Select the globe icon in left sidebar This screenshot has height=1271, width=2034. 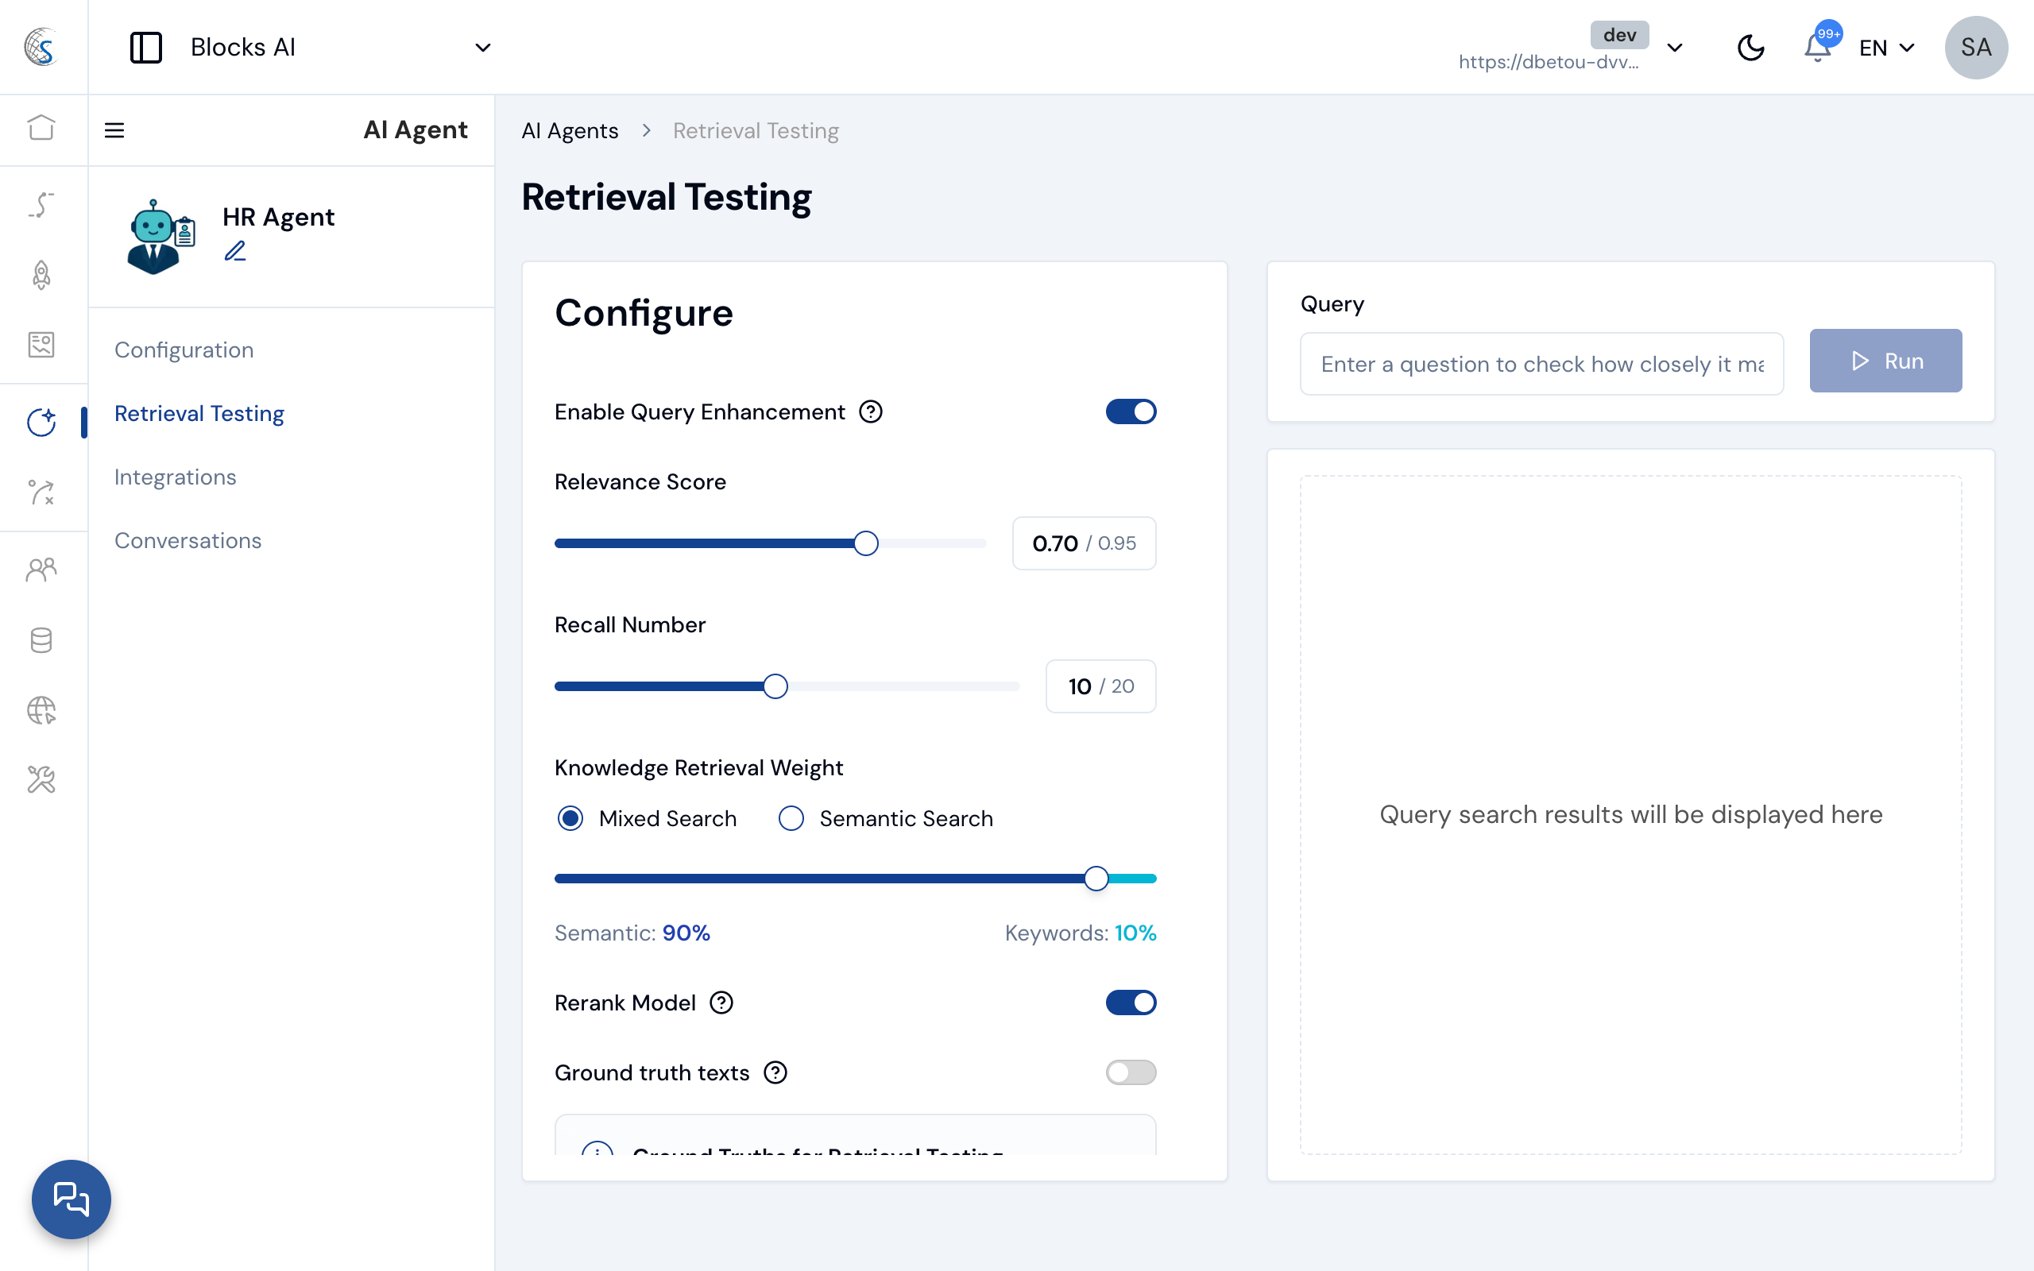pyautogui.click(x=41, y=710)
